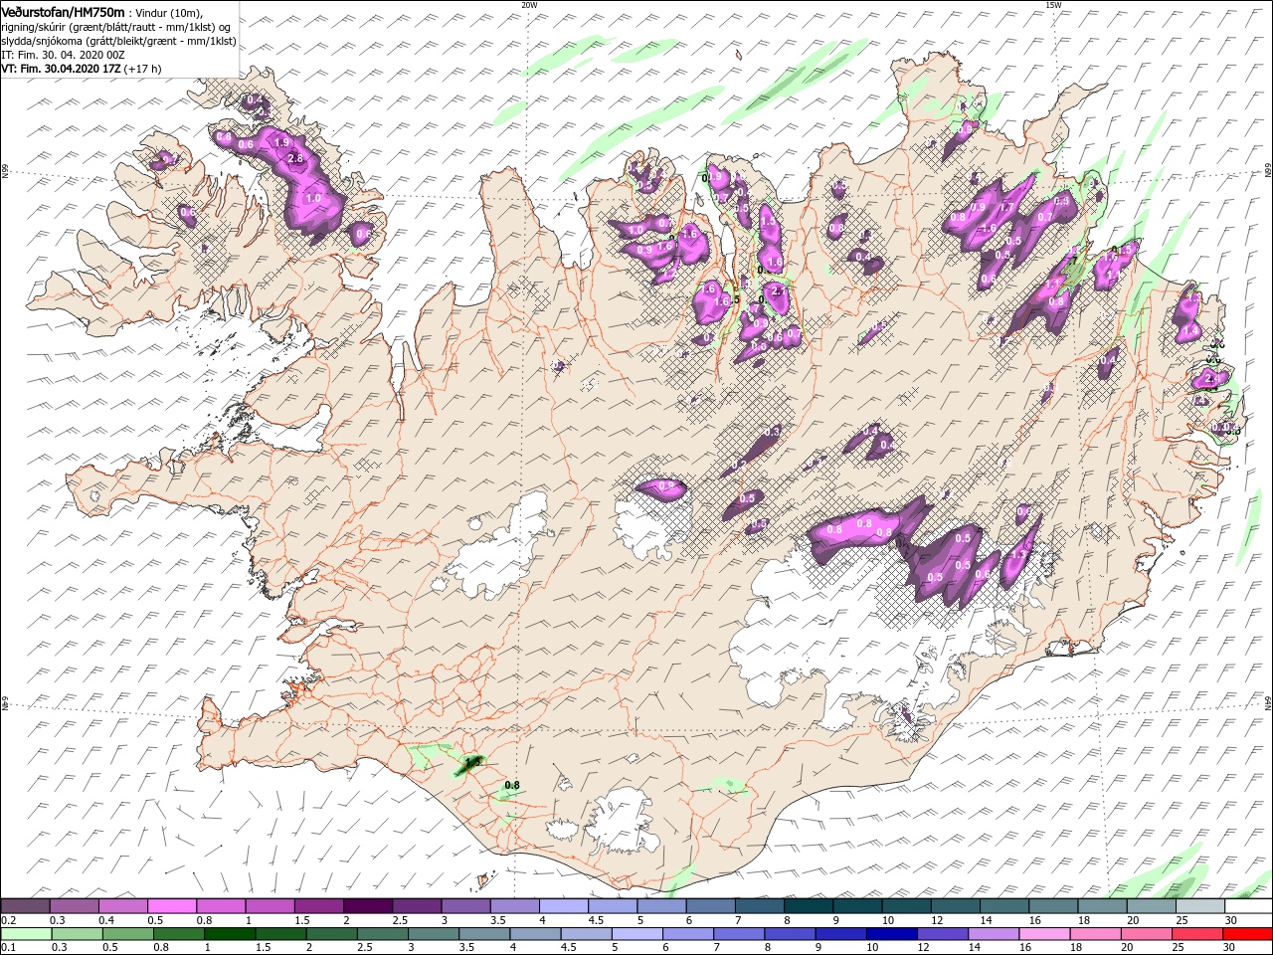Click the 20W longitude label

coord(529,5)
